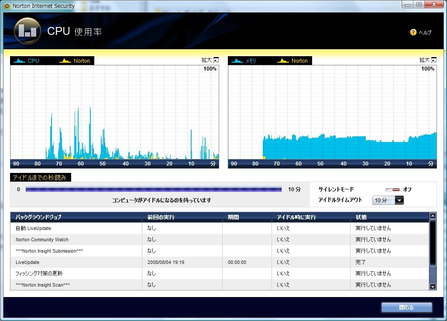The height and width of the screenshot is (321, 447).
Task: Click the CPU 使用率 bar-chart logo
Action: pos(28,31)
